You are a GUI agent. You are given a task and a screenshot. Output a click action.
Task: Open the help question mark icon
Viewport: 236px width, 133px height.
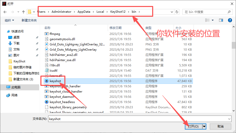[x=230, y=20]
